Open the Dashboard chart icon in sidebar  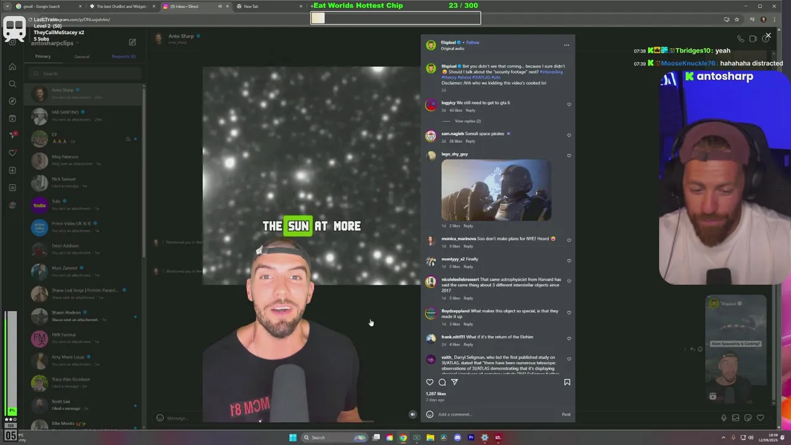(12, 187)
